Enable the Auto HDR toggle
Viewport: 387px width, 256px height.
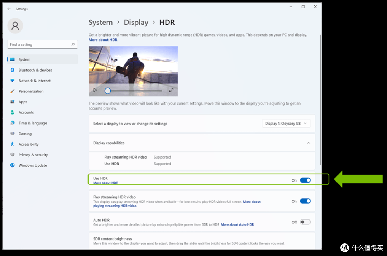305,222
